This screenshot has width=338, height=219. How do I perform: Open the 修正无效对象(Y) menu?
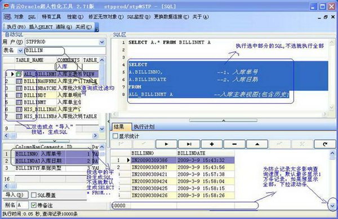pos(106,17)
